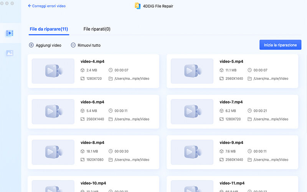The width and height of the screenshot is (307, 192).
Task: Click 18.1 MB size of video-8.mp4
Action: (92, 151)
